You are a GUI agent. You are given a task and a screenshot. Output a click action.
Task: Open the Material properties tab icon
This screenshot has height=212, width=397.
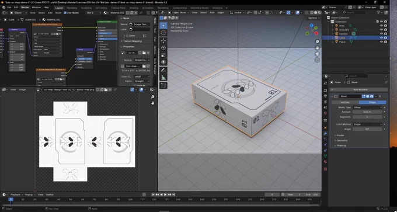point(325,162)
